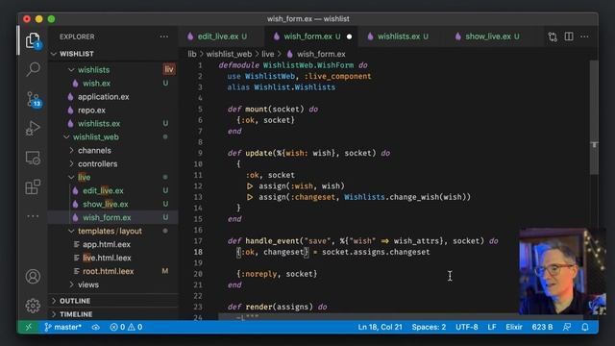Click line number 12 in gutter
The height and width of the screenshot is (346, 615).
click(198, 185)
